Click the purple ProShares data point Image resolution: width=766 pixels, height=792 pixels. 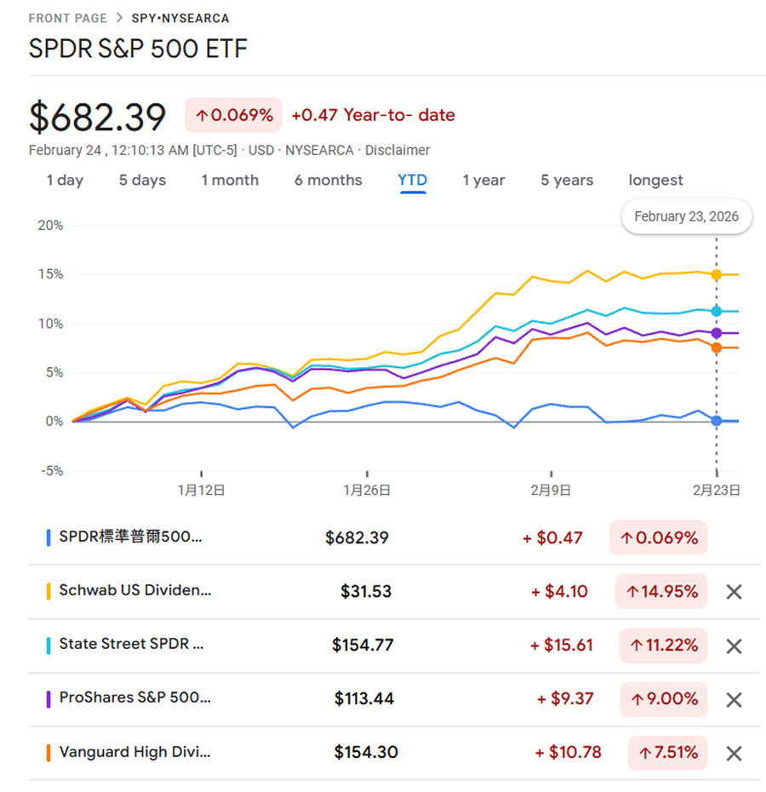pos(717,333)
